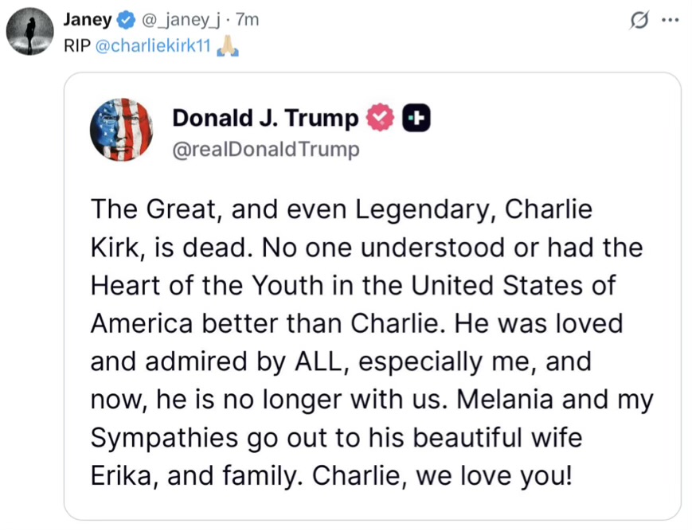Click the black plus badge icon
692x531 pixels.
coord(416,118)
